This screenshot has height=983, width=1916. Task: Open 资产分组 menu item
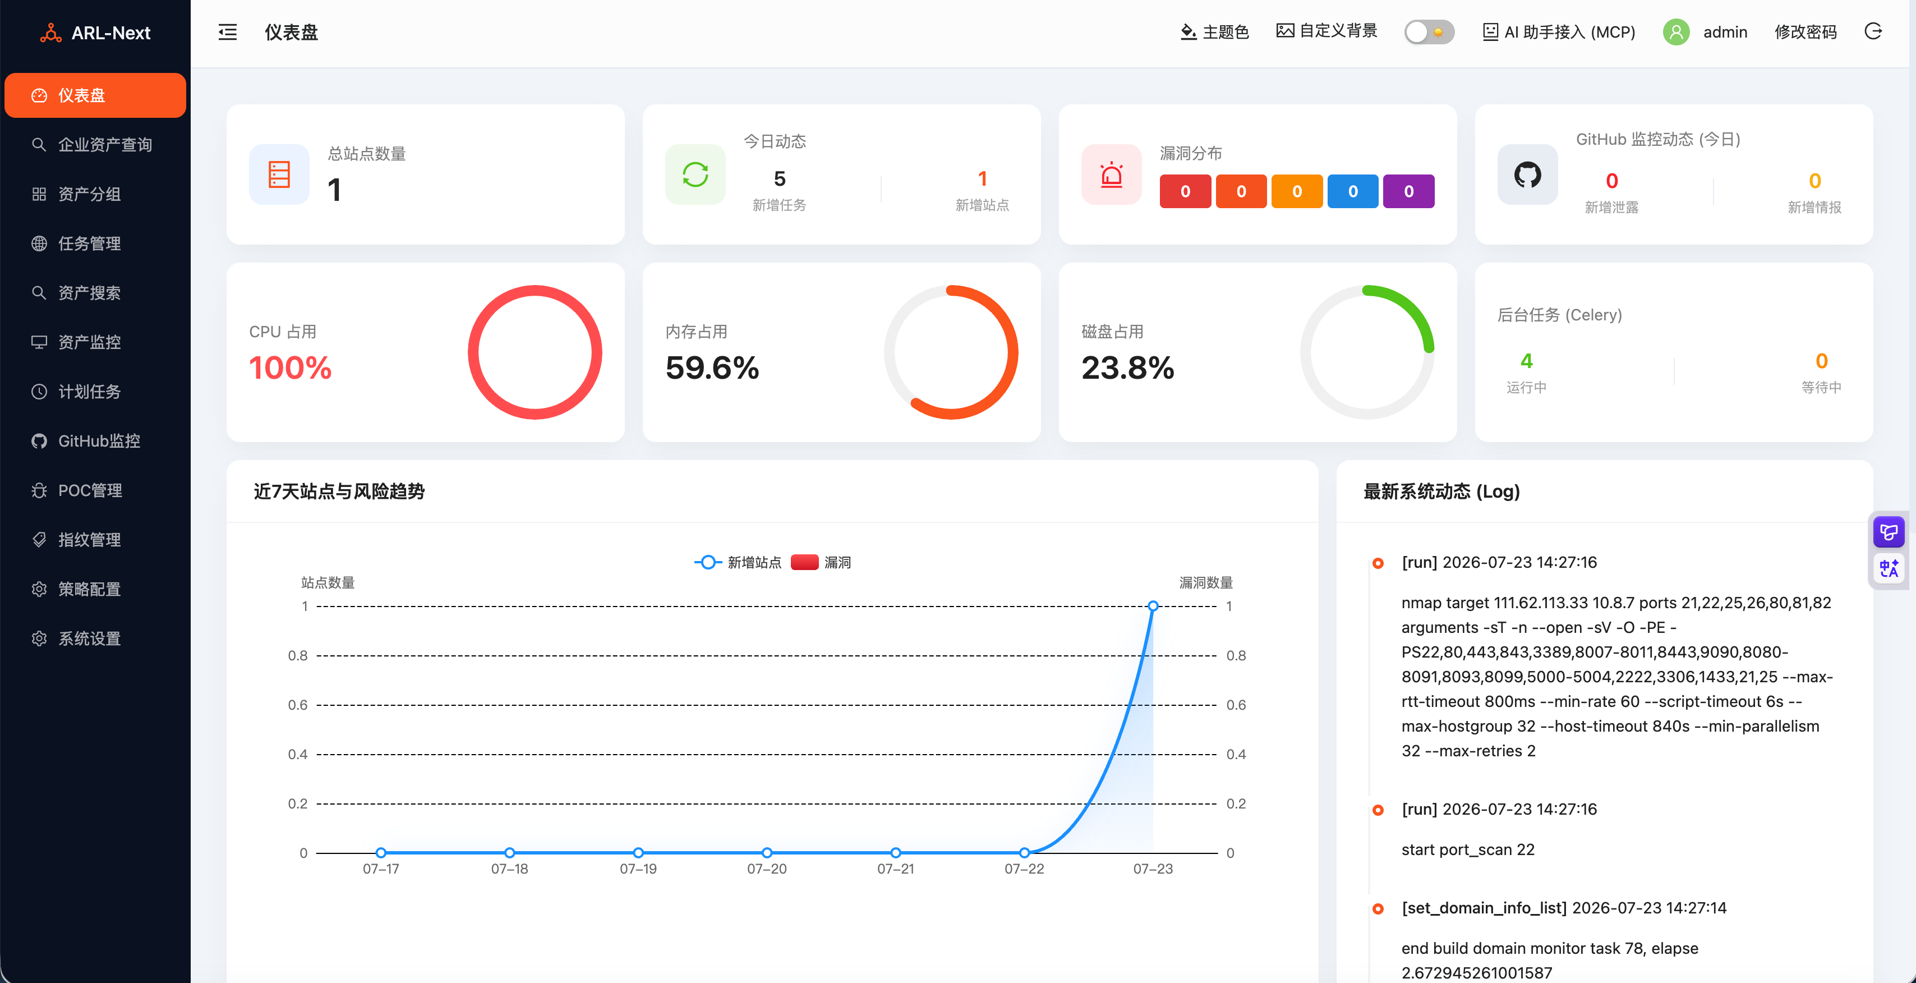point(95,194)
